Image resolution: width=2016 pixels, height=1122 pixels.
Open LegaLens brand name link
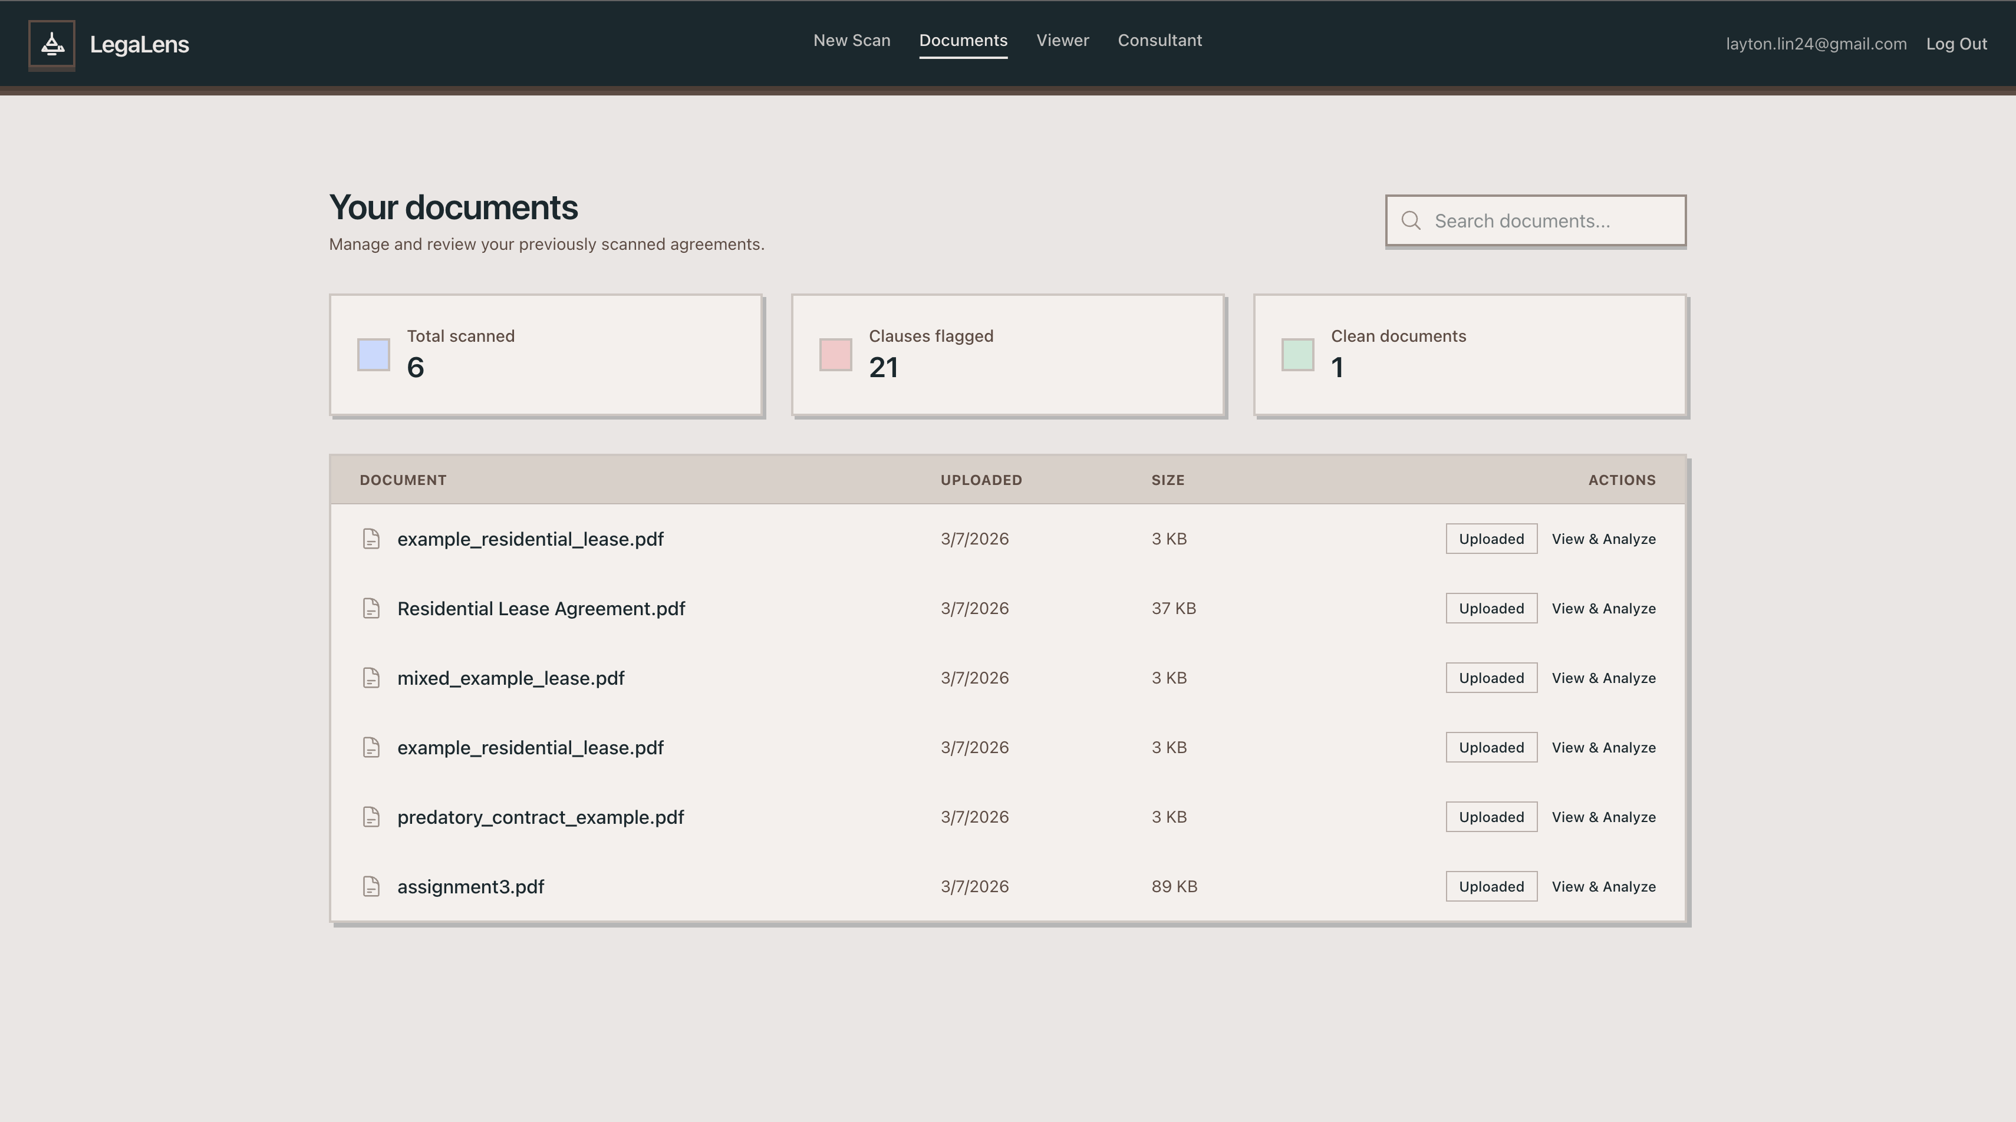(x=139, y=45)
